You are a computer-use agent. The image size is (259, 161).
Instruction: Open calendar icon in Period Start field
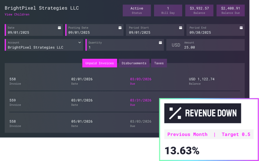point(180,28)
